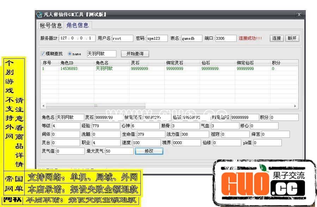The height and width of the screenshot is (207, 317).
Task: Click the 连接 button
Action: pyautogui.click(x=276, y=38)
